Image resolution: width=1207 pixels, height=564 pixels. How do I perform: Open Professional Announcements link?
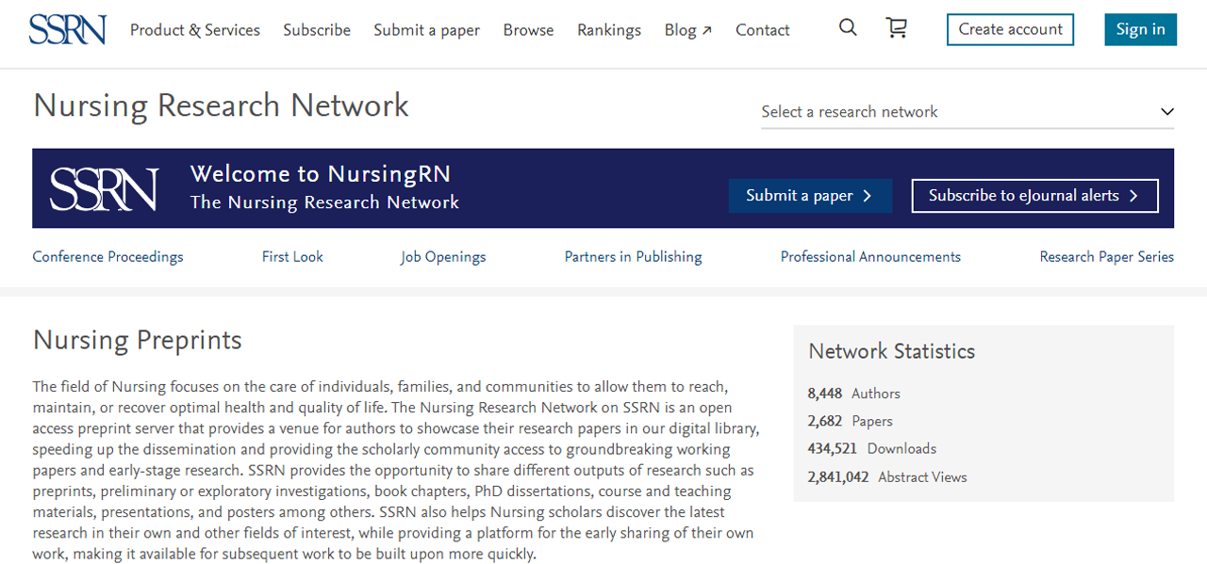tap(870, 256)
